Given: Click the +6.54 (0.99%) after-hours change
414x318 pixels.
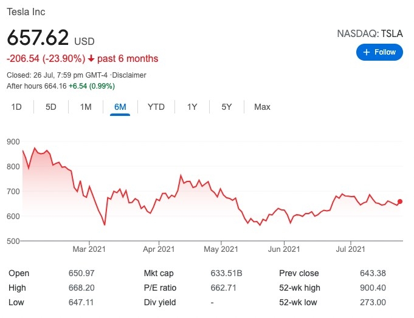Looking at the screenshot, I should pyautogui.click(x=92, y=86).
